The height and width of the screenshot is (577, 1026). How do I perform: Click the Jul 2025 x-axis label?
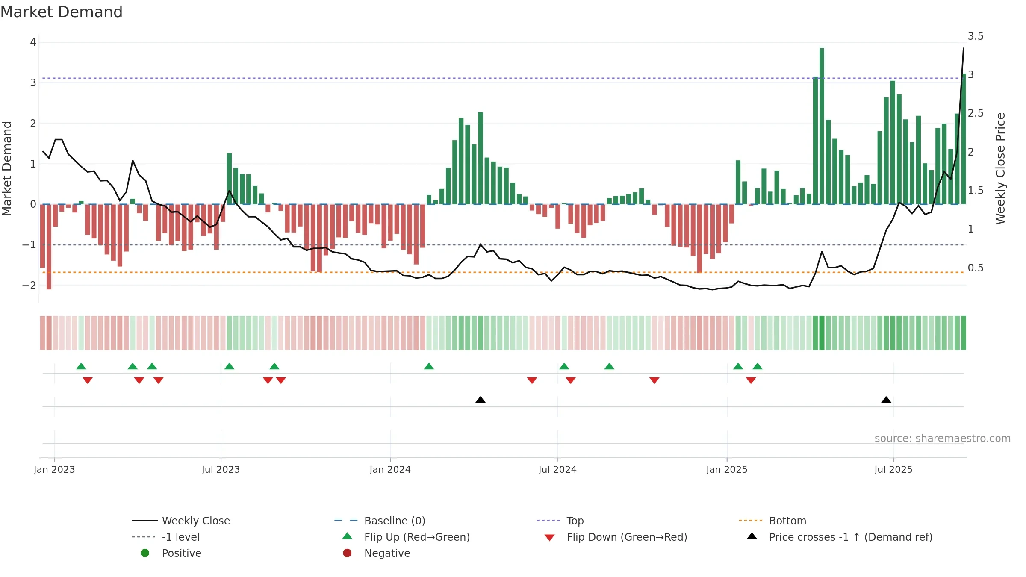(x=893, y=470)
